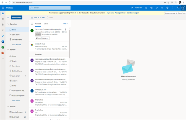Click Ask again later link
Viewport: 186px width, 120px height.
(120, 13)
